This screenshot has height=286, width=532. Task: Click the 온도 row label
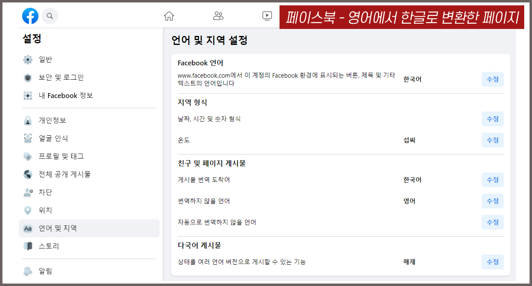(x=184, y=140)
